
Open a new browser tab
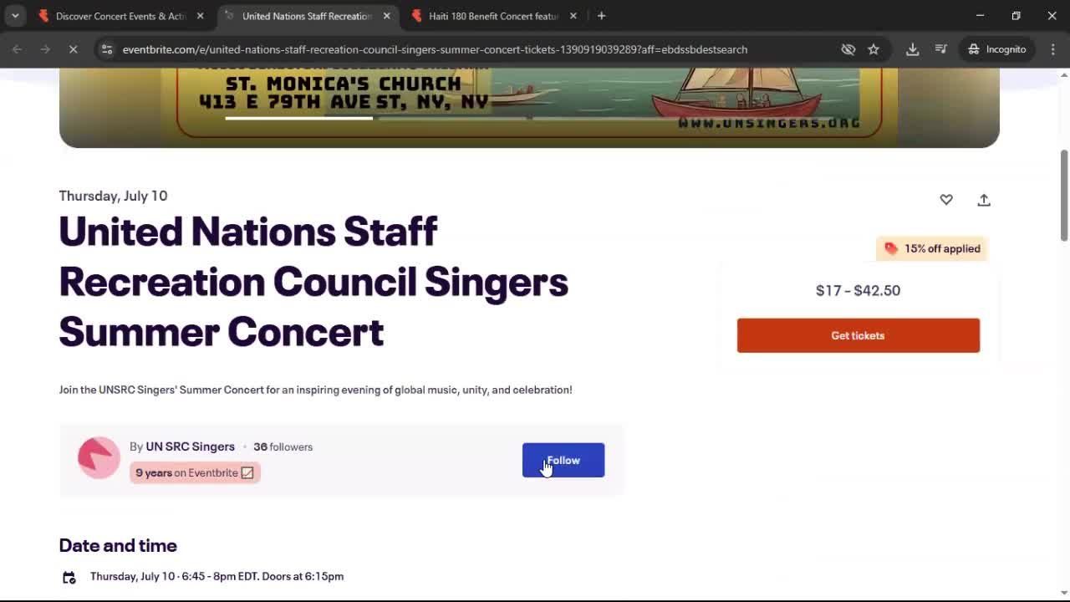coord(601,16)
